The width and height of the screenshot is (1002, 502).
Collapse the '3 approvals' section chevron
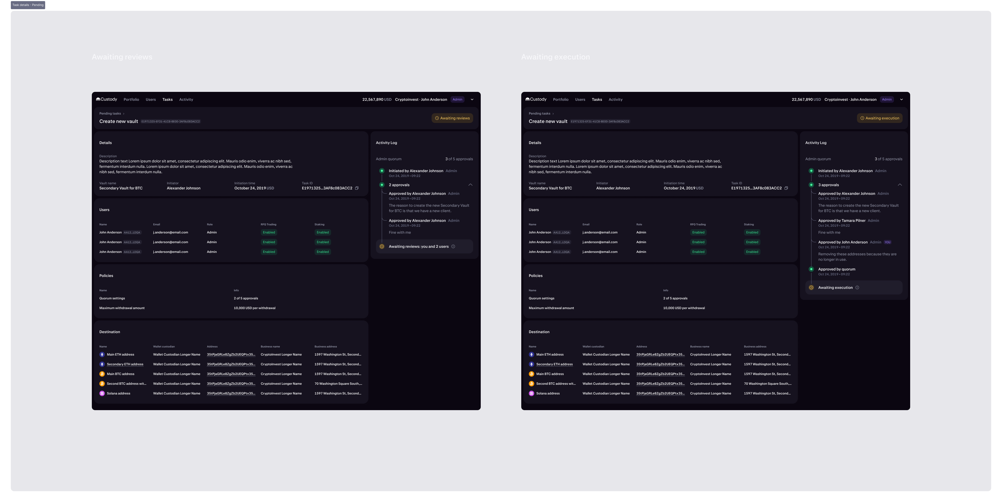click(x=900, y=185)
